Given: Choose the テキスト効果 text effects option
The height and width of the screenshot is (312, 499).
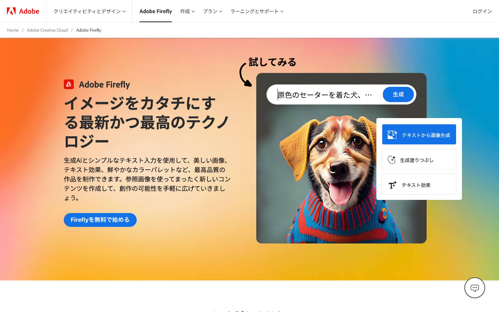Looking at the screenshot, I should 419,184.
